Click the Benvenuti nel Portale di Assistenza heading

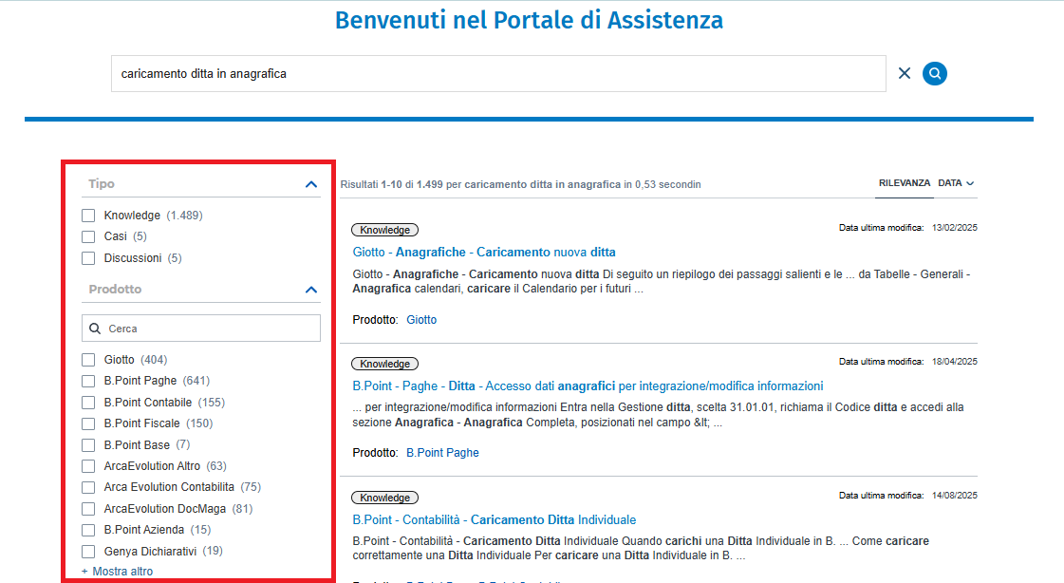tap(530, 20)
